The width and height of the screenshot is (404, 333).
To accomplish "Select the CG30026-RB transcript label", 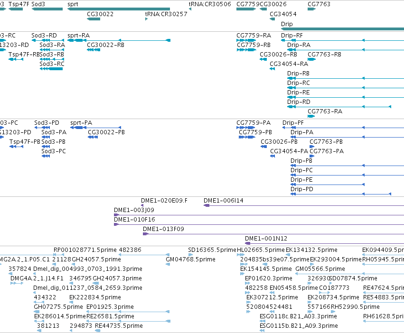I will [x=278, y=55].
